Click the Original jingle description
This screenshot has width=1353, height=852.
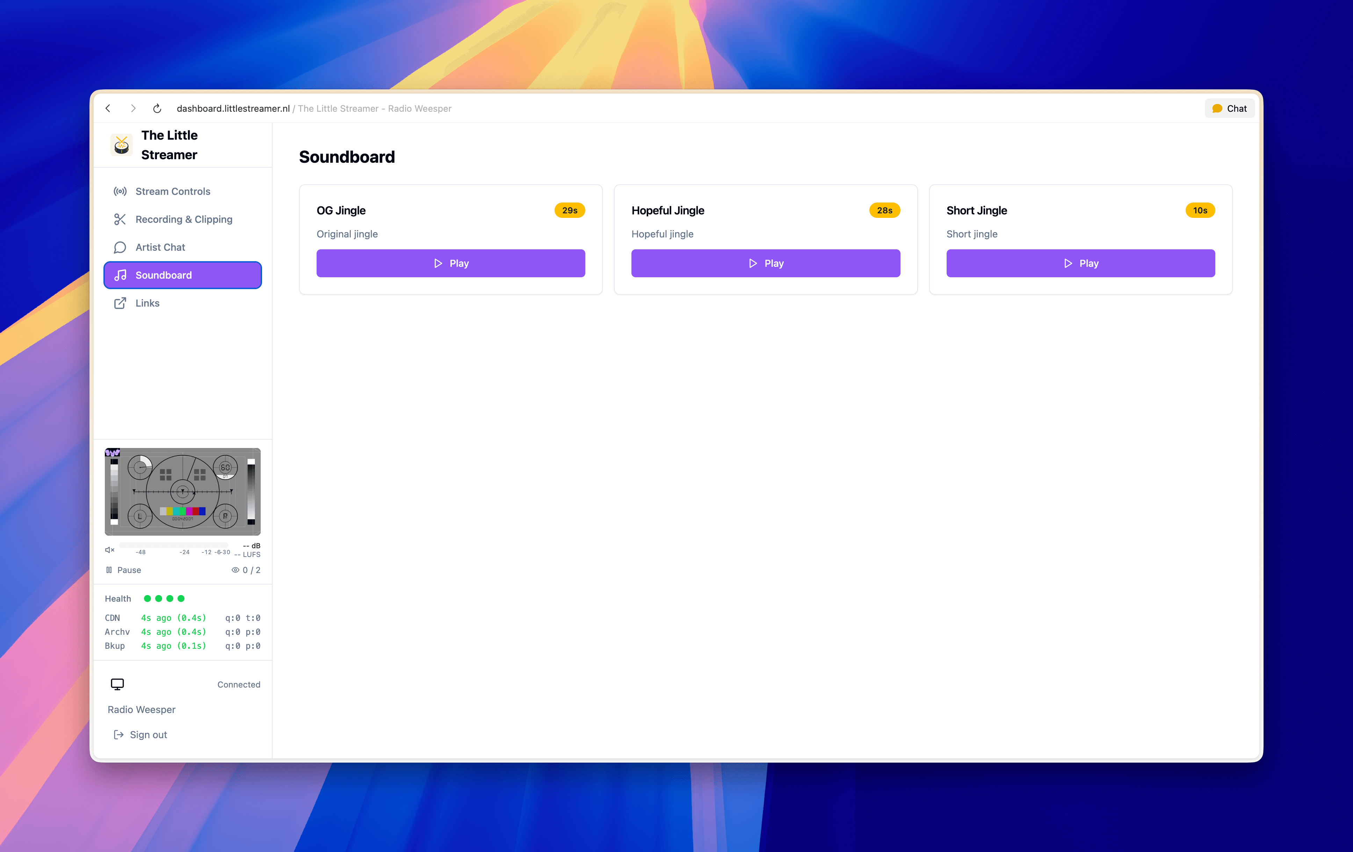[347, 234]
